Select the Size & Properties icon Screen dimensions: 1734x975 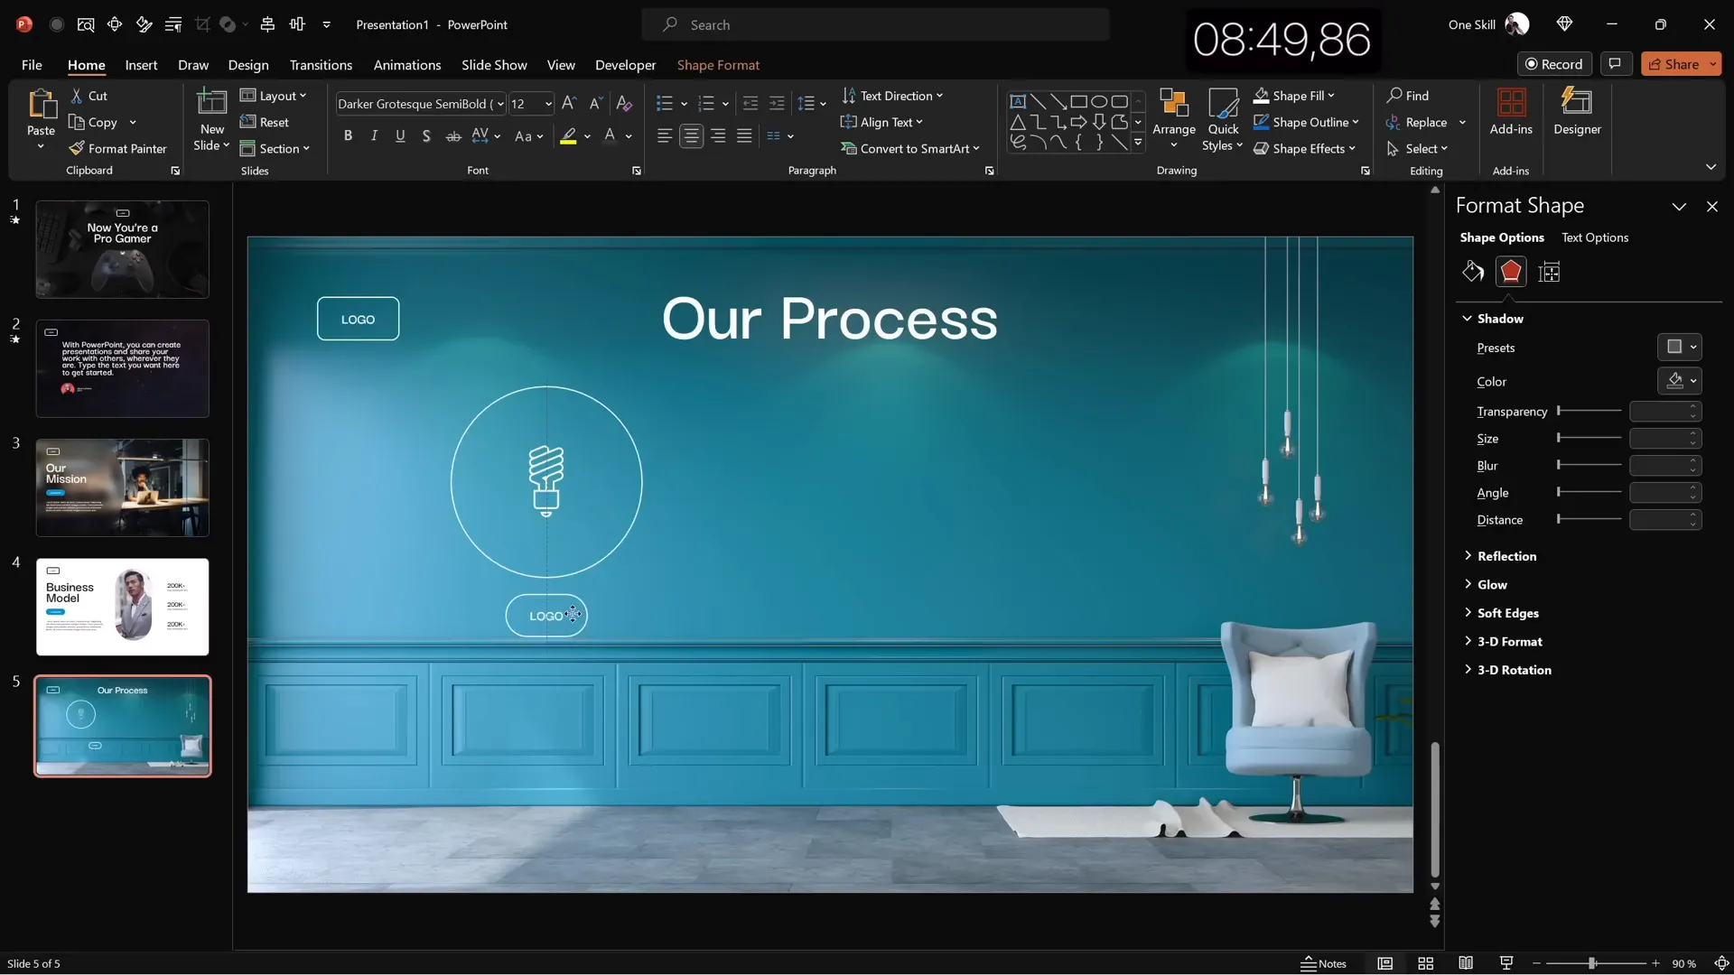coord(1550,272)
